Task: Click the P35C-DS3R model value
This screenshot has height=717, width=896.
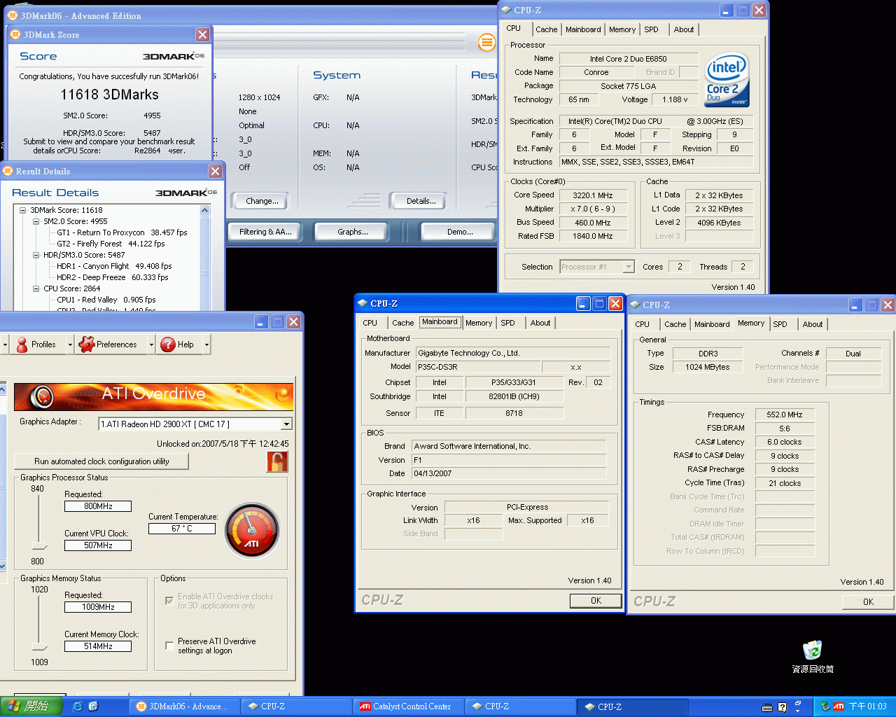Action: point(477,367)
